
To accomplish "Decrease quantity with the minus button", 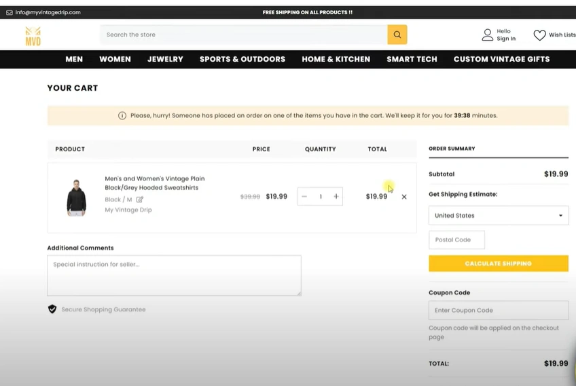I will [304, 196].
